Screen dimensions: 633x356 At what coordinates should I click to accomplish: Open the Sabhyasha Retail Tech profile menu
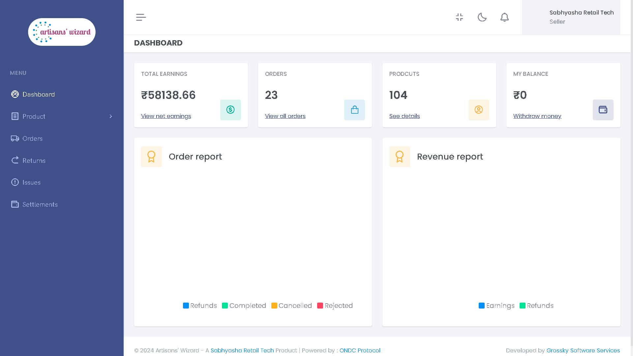click(x=571, y=17)
